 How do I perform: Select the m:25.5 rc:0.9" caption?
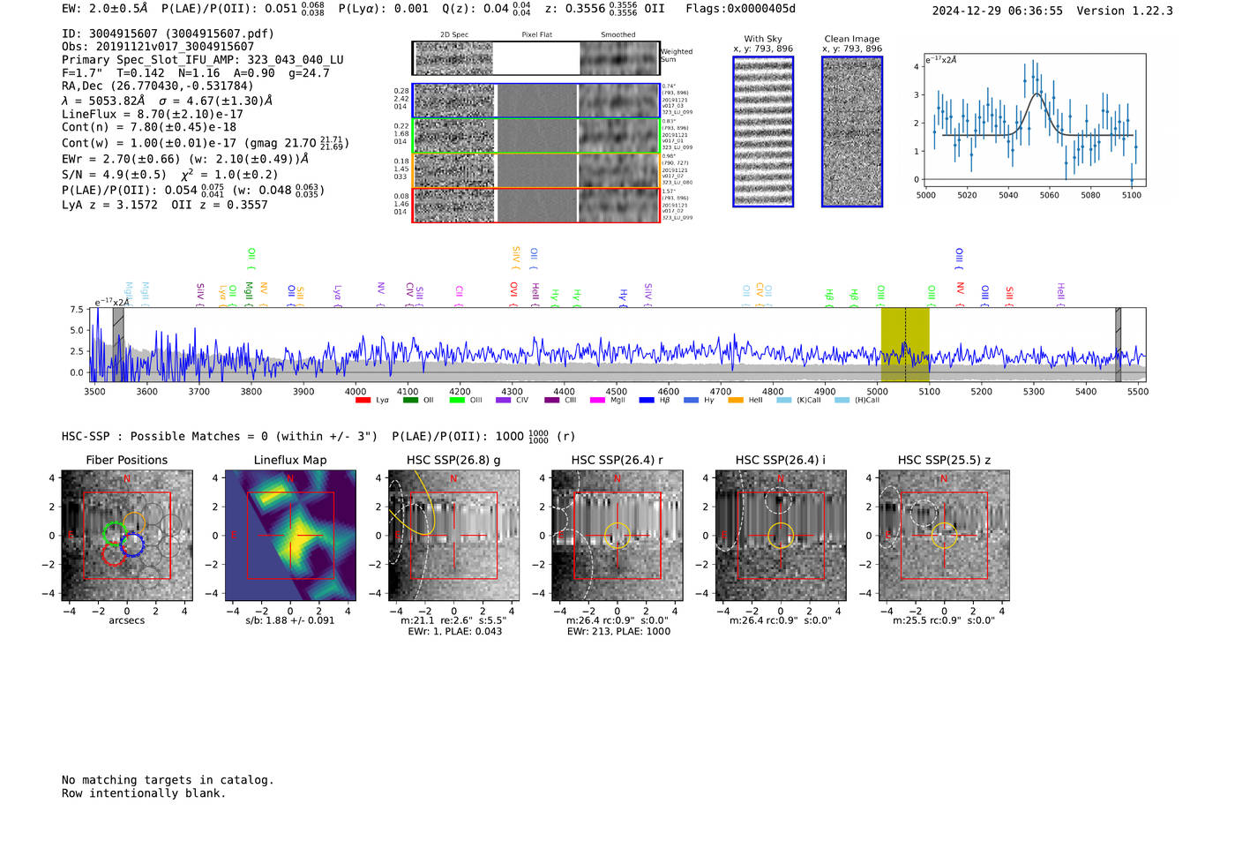[944, 620]
